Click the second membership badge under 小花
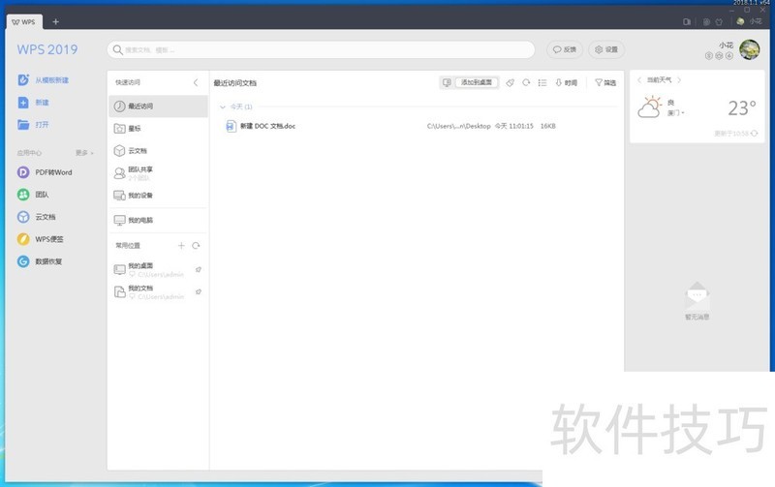Image resolution: width=775 pixels, height=487 pixels. point(719,56)
